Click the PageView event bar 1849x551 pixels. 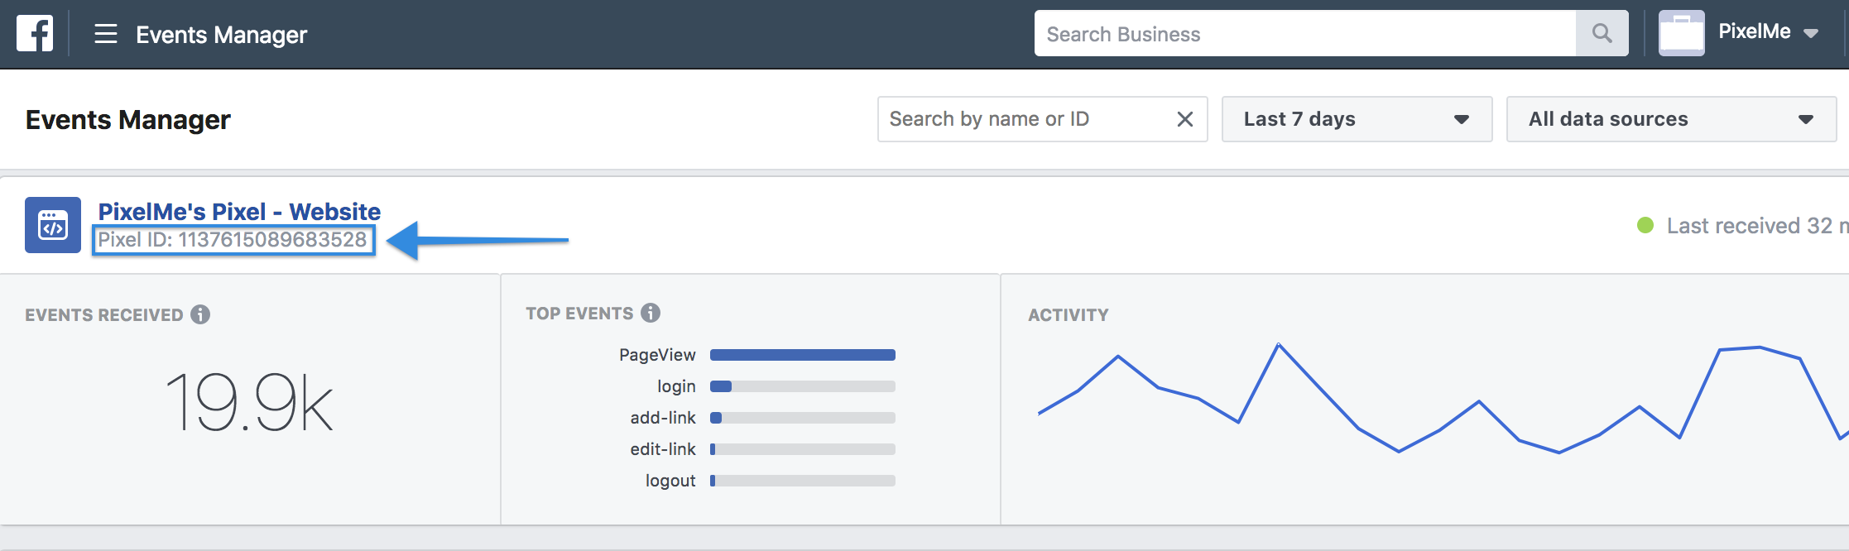pyautogui.click(x=803, y=355)
